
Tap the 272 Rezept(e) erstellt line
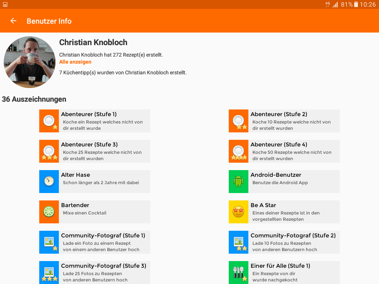111,55
